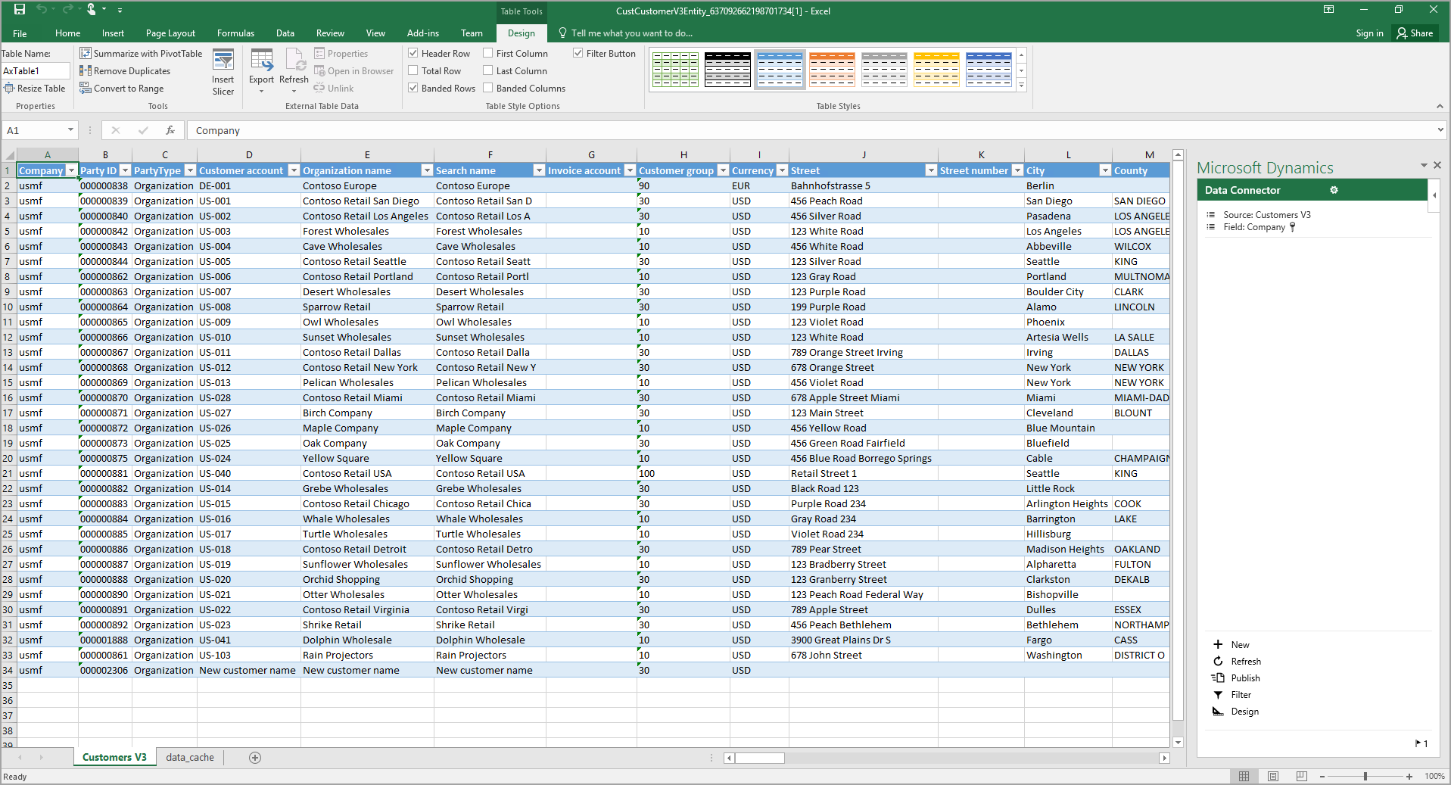This screenshot has width=1451, height=785.
Task: Insert a Slicer for the table
Action: click(223, 73)
